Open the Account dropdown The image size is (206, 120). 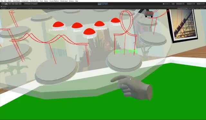click(x=180, y=4)
